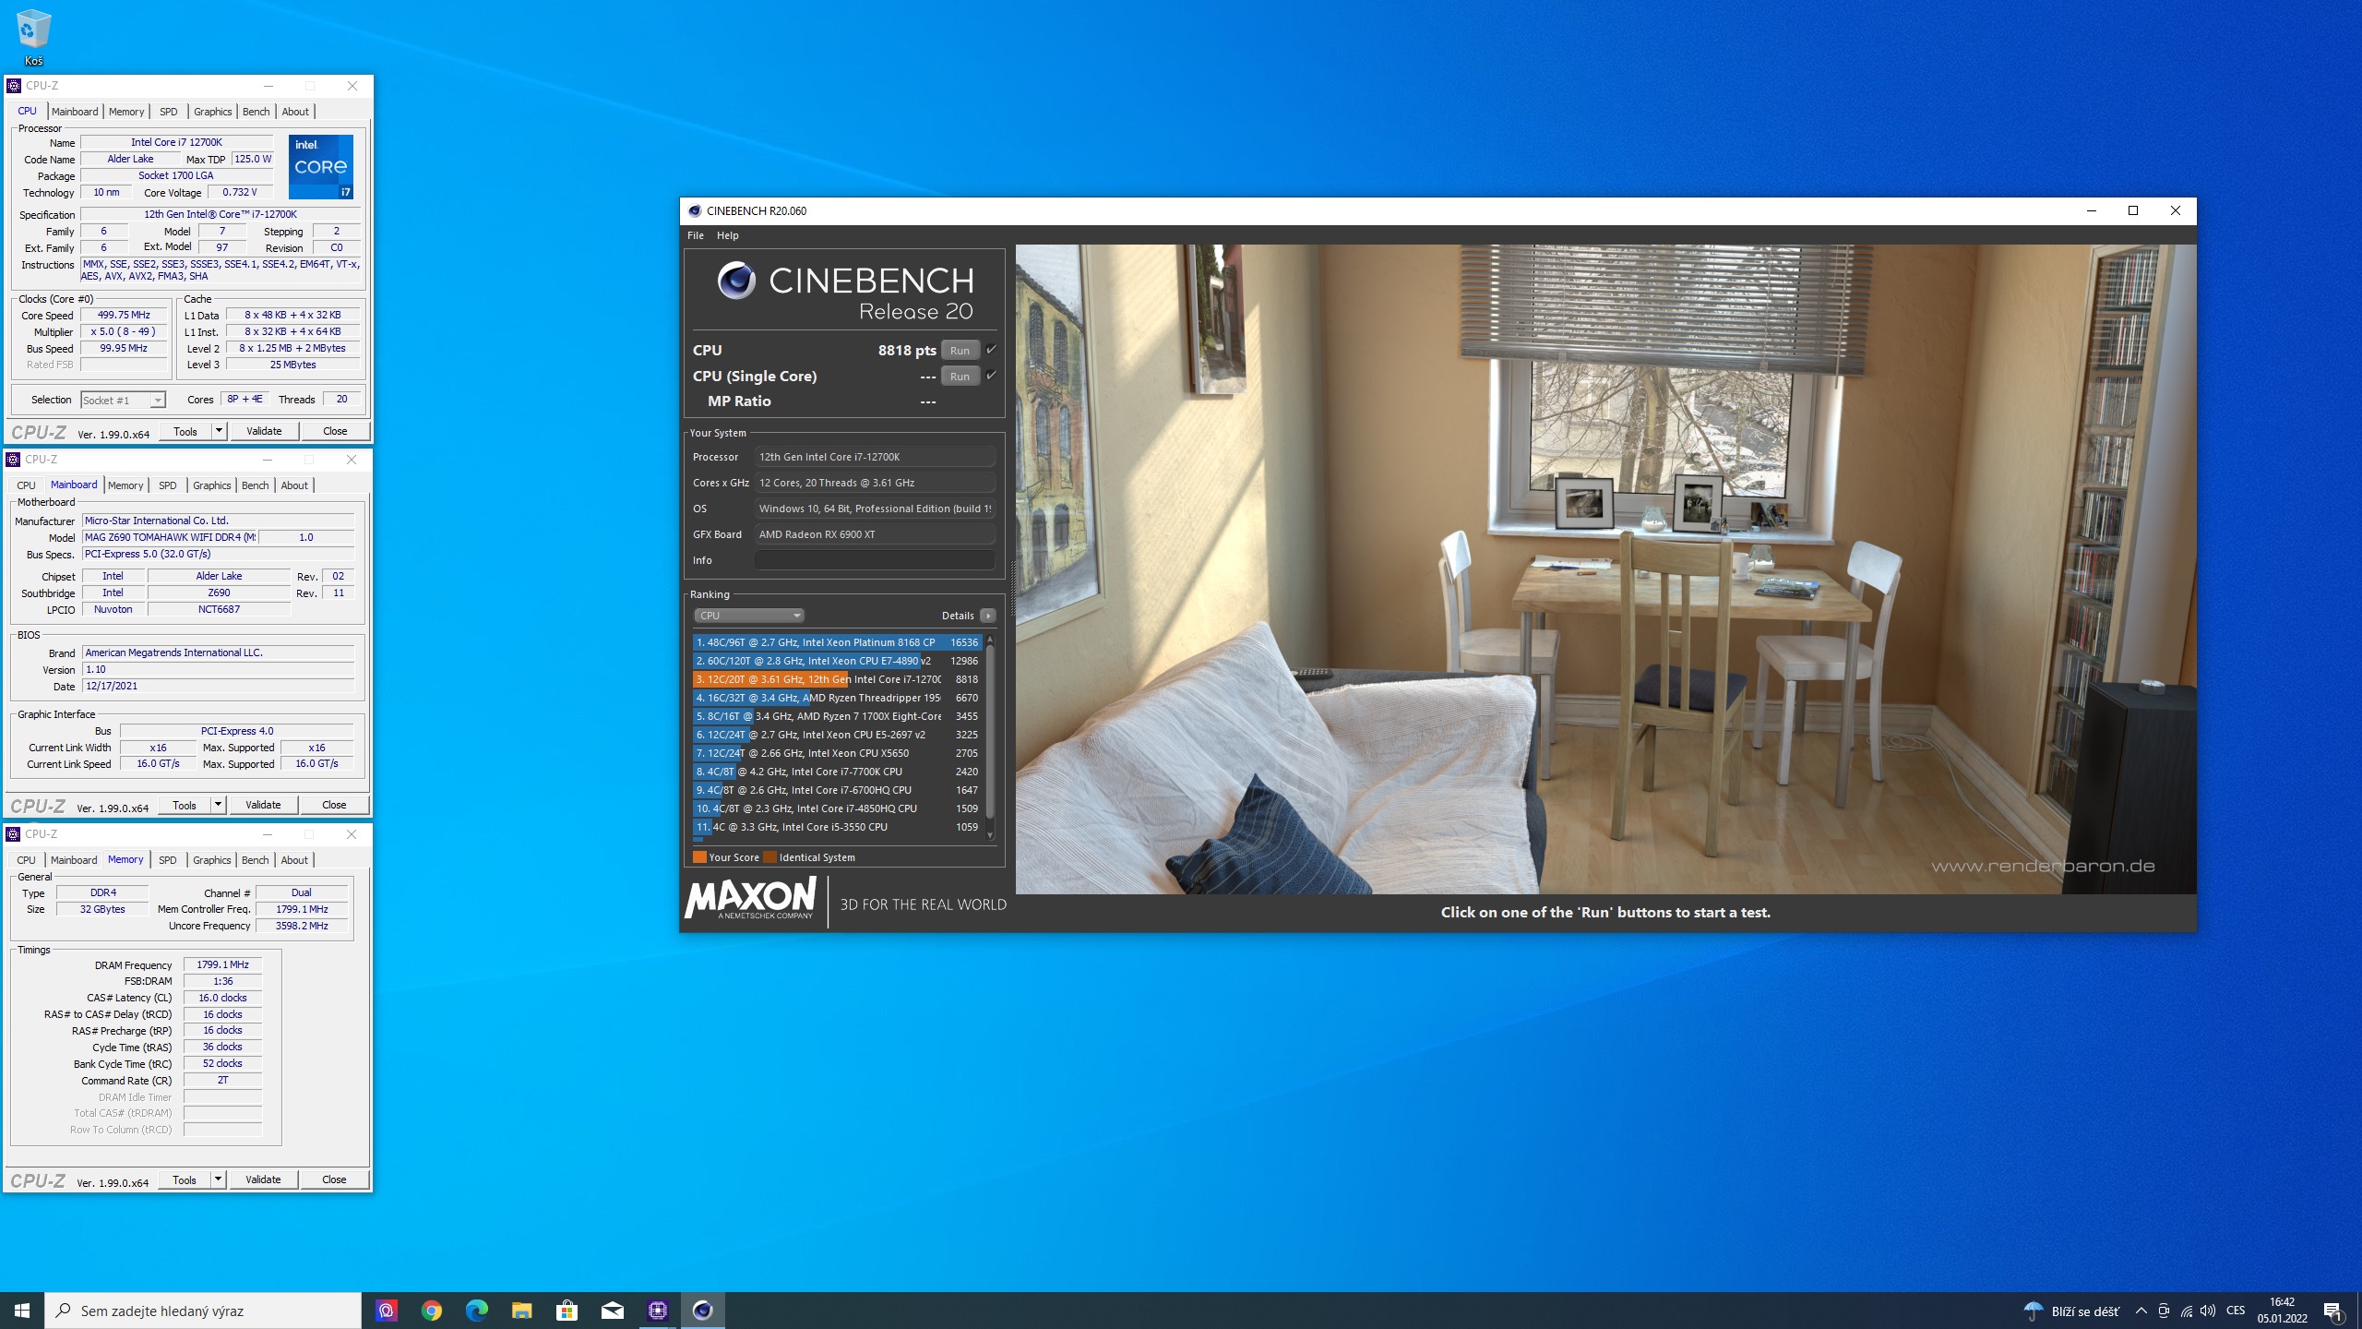Click the rendered room image preview
2362x1329 pixels.
1605,569
